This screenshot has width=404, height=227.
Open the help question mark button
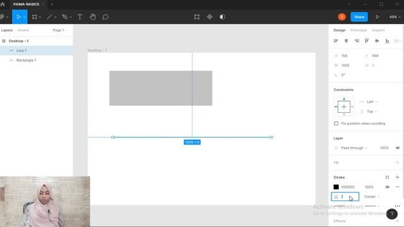[391, 214]
